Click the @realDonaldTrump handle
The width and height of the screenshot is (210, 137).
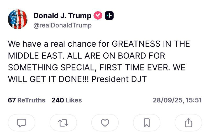[x=62, y=25]
